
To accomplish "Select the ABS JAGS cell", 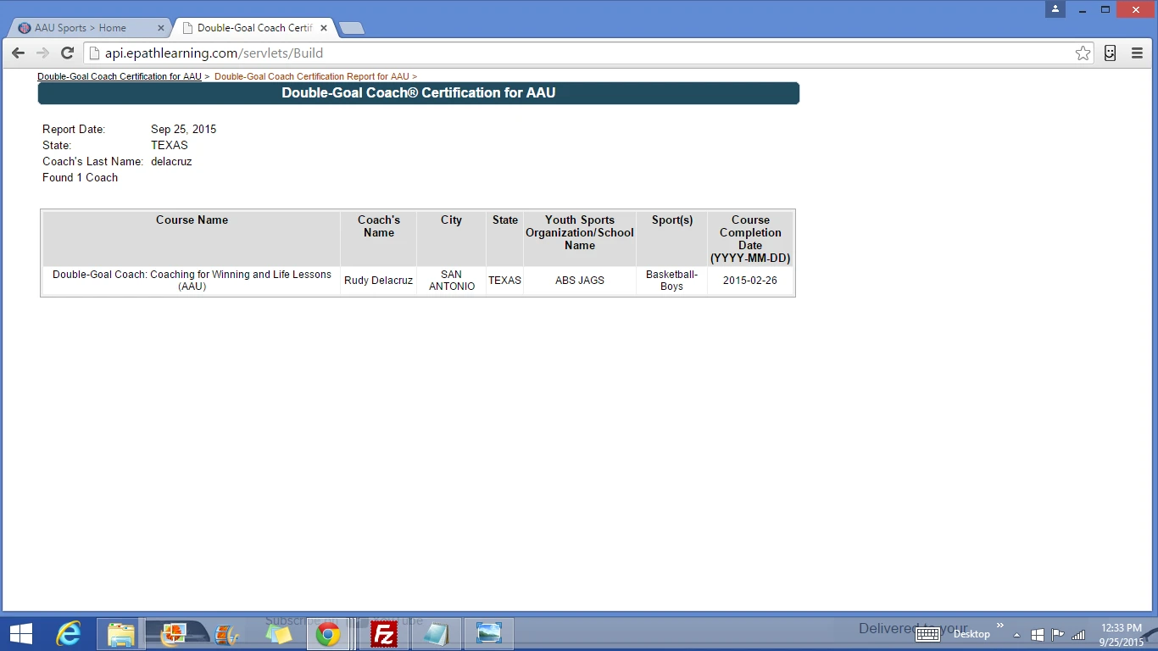I will (x=580, y=281).
